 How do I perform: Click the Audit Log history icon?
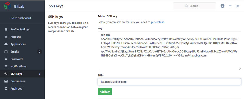(6, 89)
